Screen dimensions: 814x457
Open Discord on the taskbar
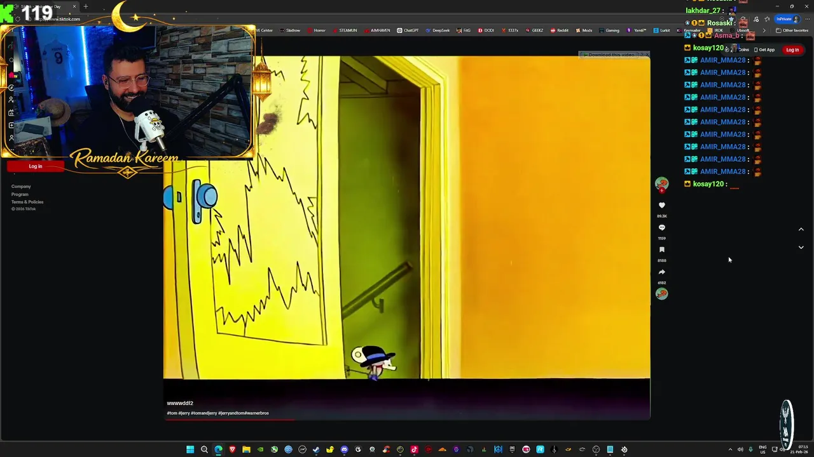click(x=344, y=449)
